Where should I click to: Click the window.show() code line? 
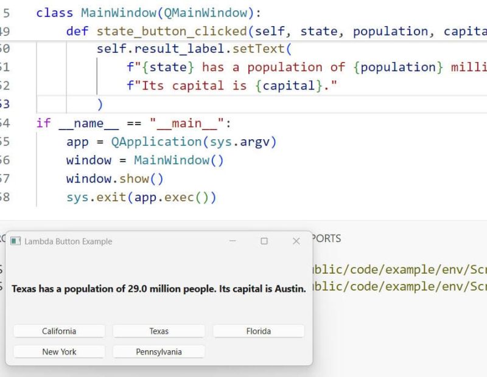point(114,179)
